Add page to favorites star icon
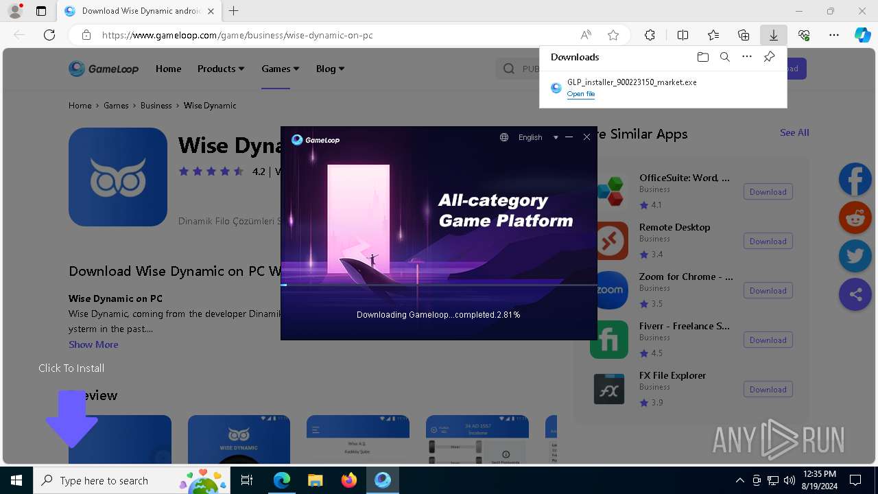 613,35
